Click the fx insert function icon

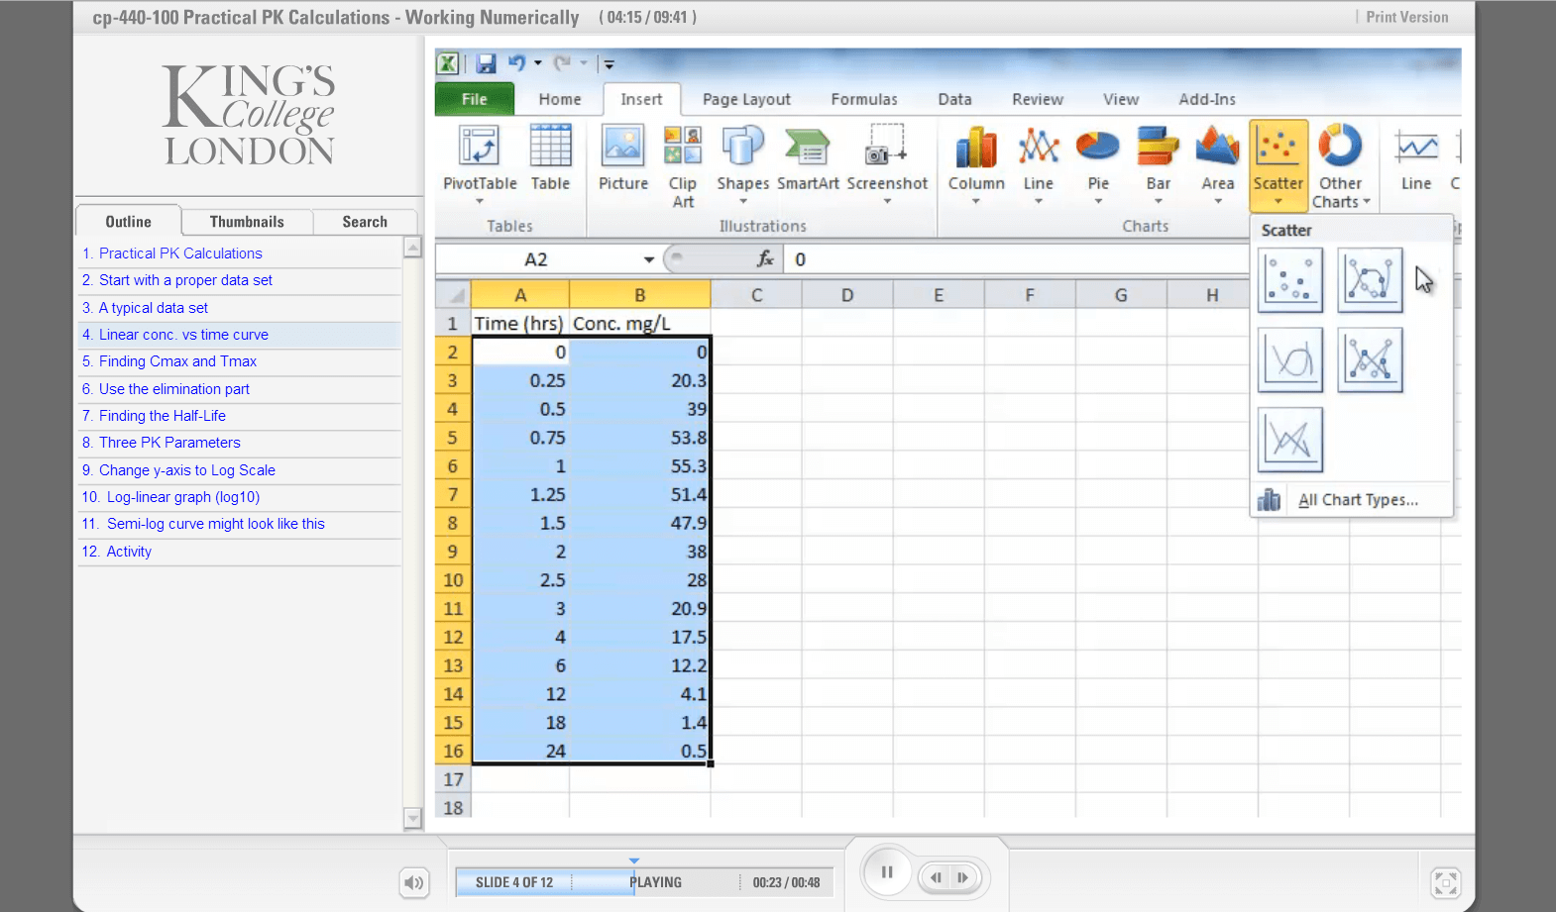765,259
